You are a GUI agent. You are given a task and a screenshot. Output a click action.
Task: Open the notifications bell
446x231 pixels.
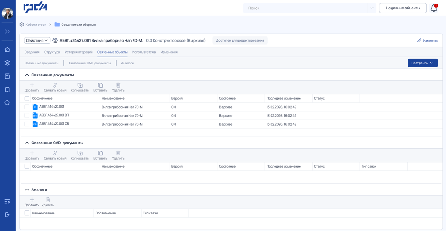tap(434, 8)
